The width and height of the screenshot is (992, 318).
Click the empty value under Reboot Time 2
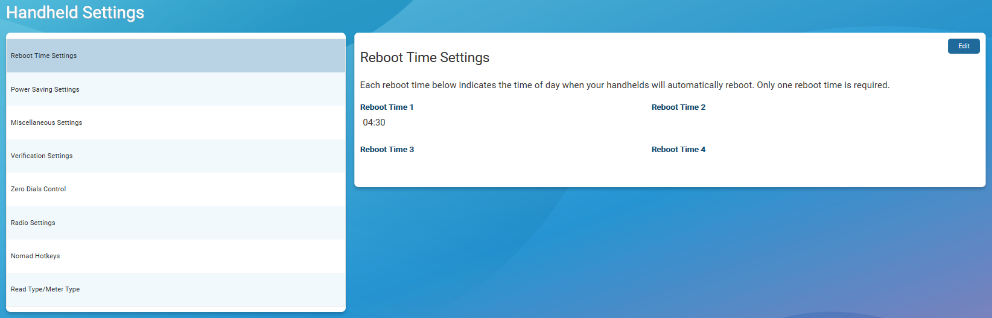[678, 122]
